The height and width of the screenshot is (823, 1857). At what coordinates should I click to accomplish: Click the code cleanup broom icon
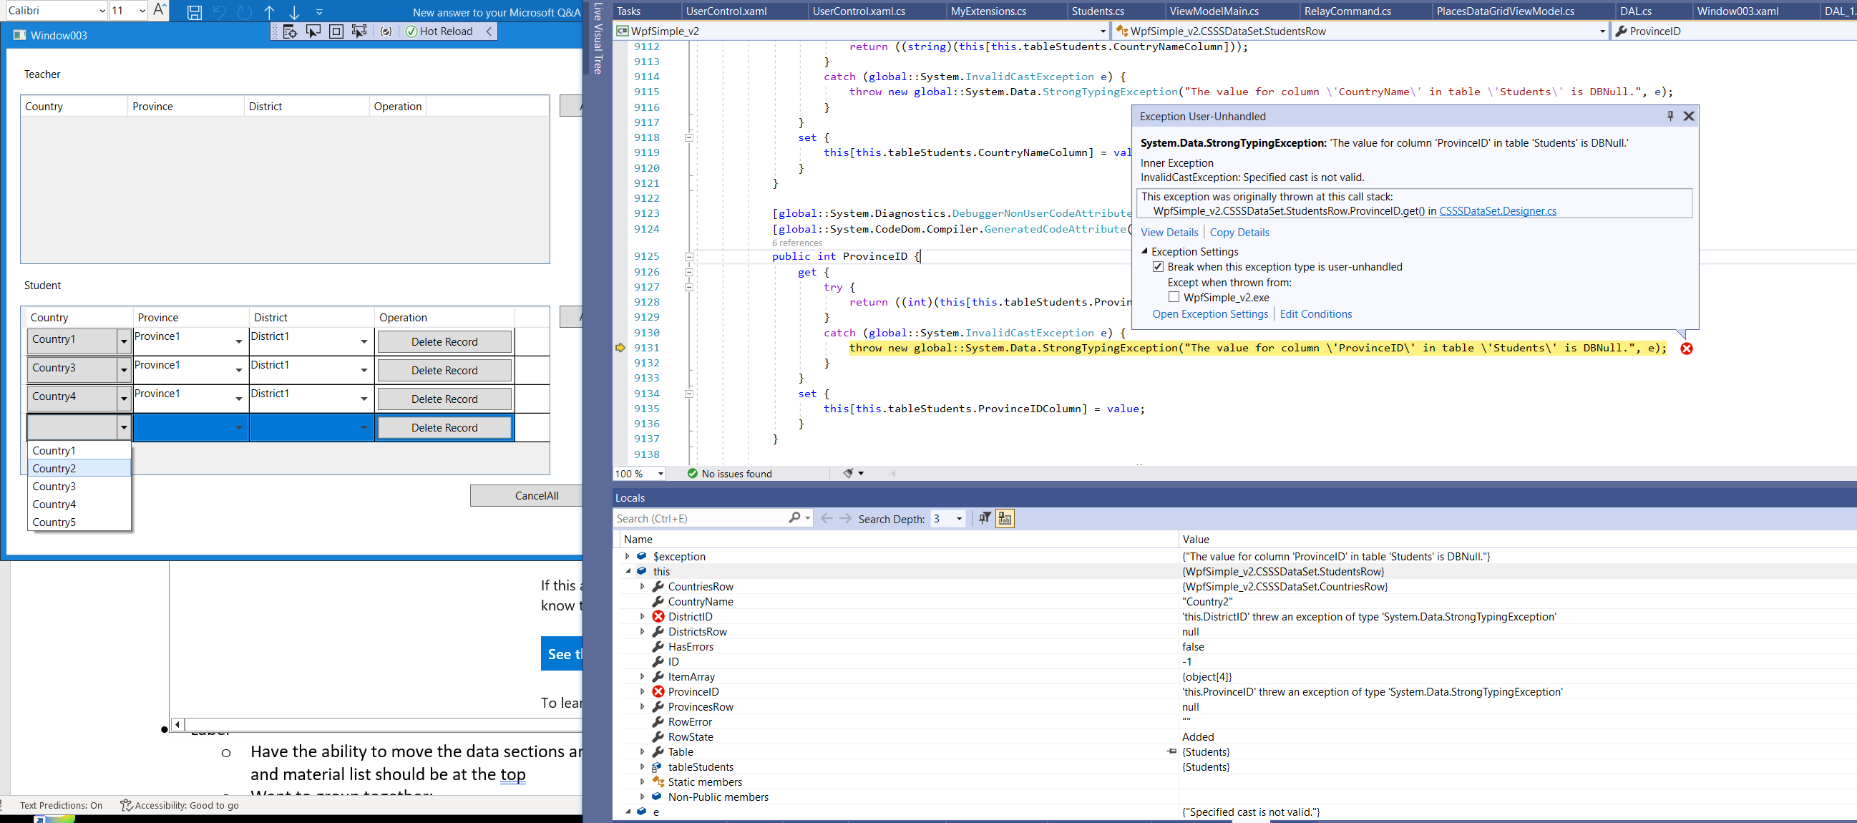pyautogui.click(x=849, y=474)
